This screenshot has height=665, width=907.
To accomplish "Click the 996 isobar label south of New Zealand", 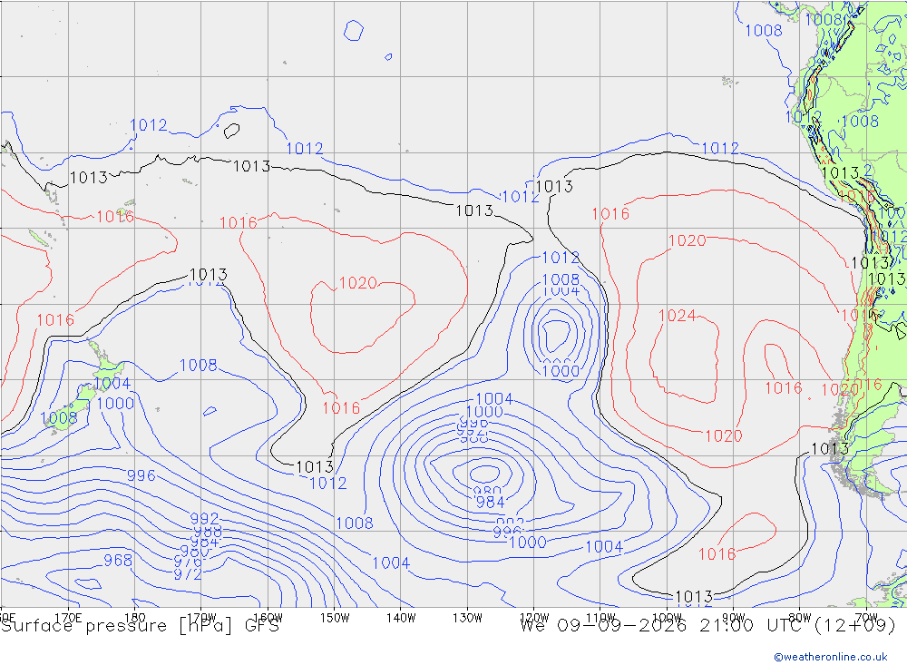I will [141, 475].
